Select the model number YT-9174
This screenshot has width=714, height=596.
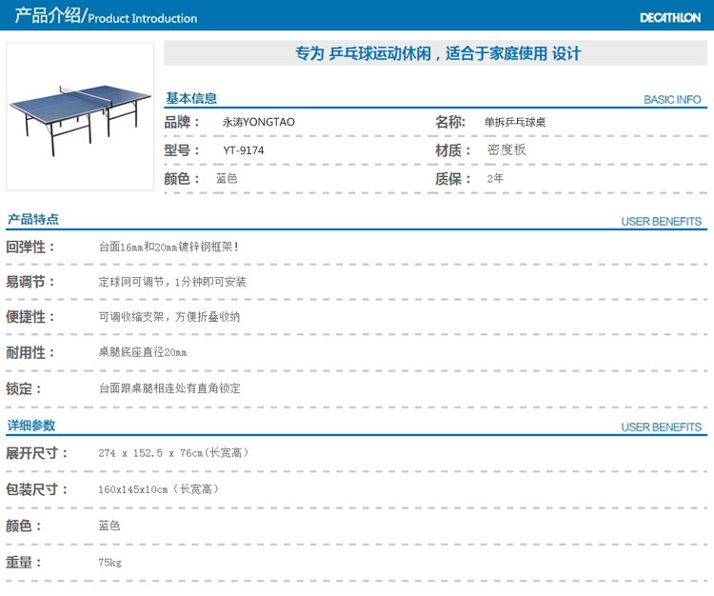pyautogui.click(x=244, y=150)
